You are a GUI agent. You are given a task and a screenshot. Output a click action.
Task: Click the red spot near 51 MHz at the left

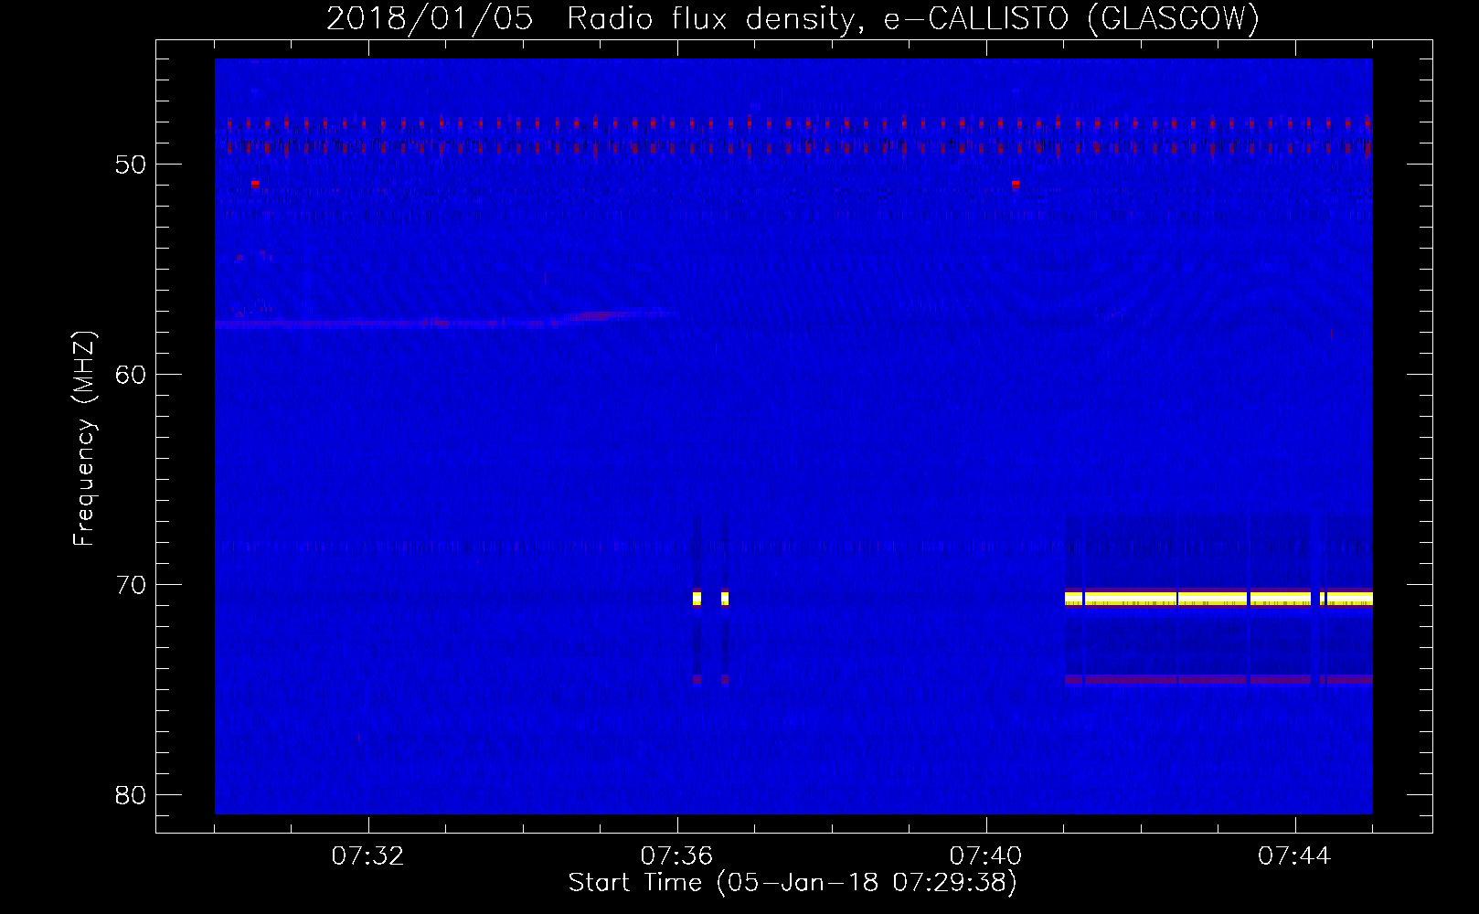coord(255,184)
